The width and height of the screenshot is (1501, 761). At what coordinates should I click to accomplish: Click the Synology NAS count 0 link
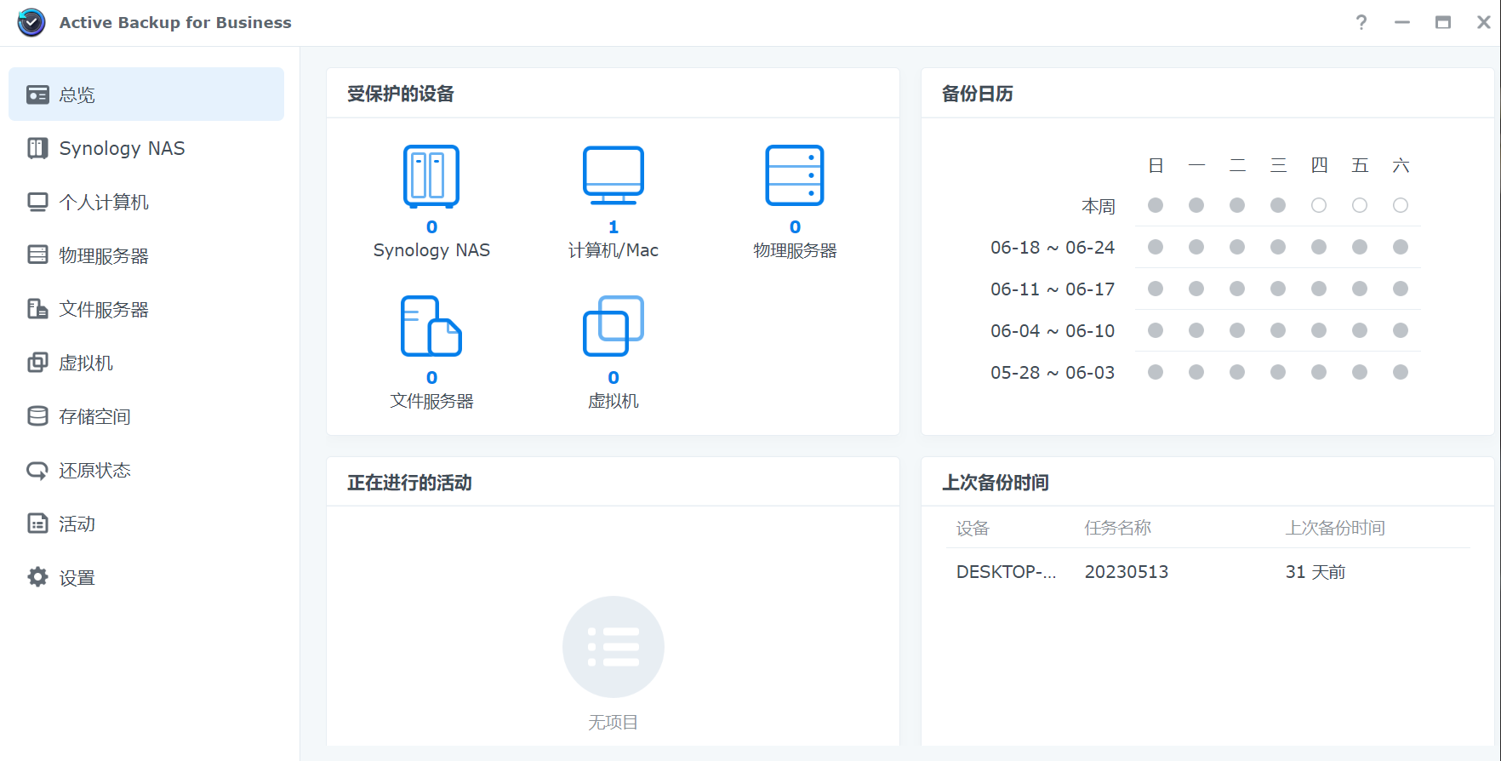point(431,227)
